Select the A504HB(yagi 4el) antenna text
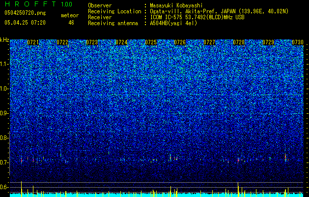Image resolution: width=309 pixels, height=197 pixels. click(x=173, y=23)
